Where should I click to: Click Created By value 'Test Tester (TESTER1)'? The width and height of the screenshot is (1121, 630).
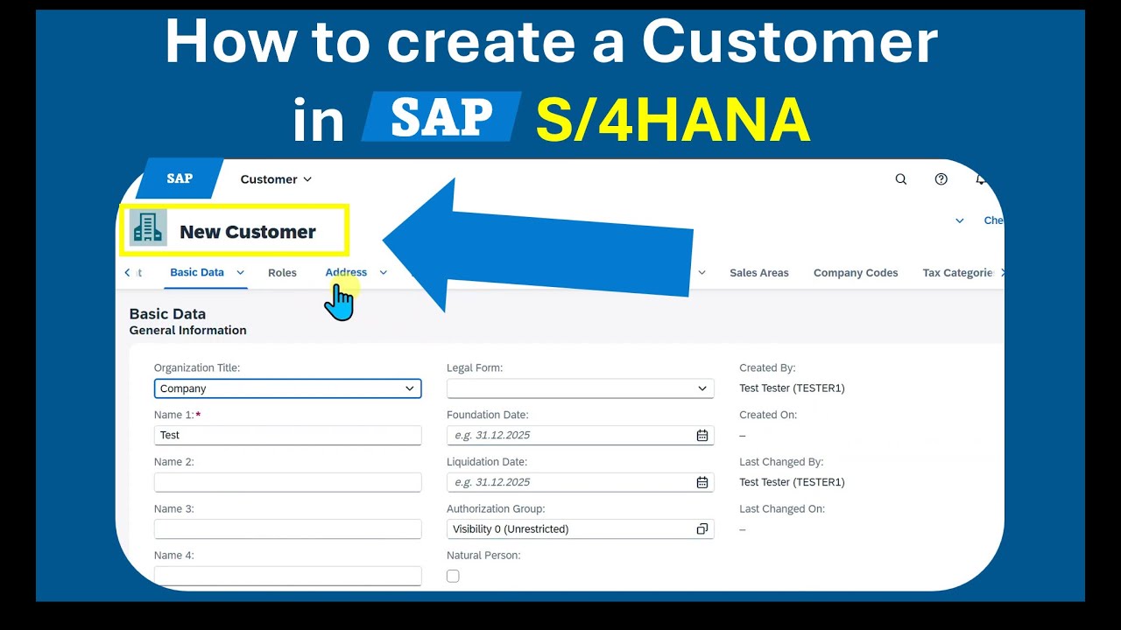[x=792, y=388]
